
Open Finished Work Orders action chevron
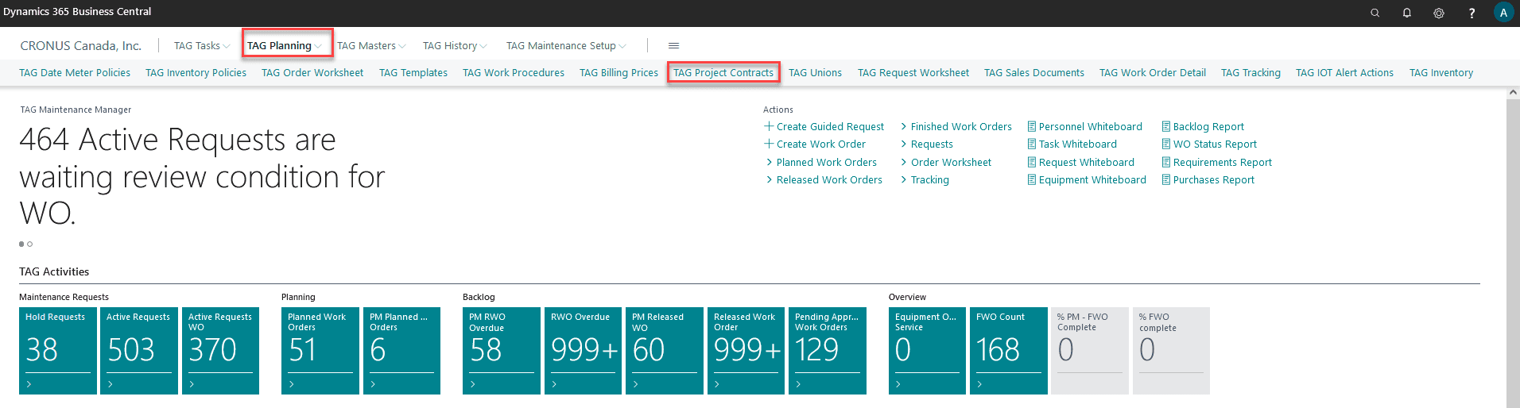click(x=904, y=126)
